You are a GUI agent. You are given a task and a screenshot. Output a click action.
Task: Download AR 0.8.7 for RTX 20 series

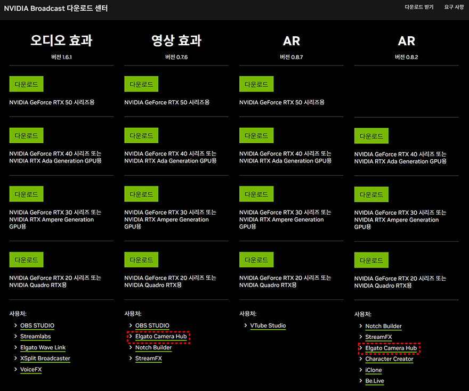click(x=256, y=259)
